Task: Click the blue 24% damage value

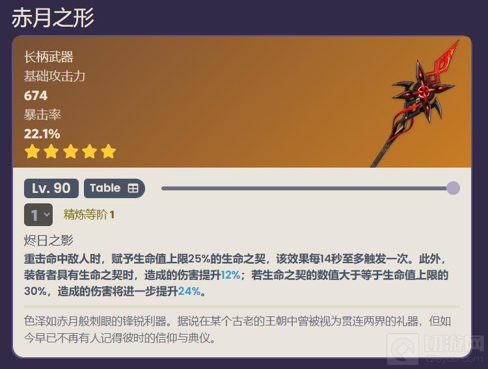Action: (189, 291)
